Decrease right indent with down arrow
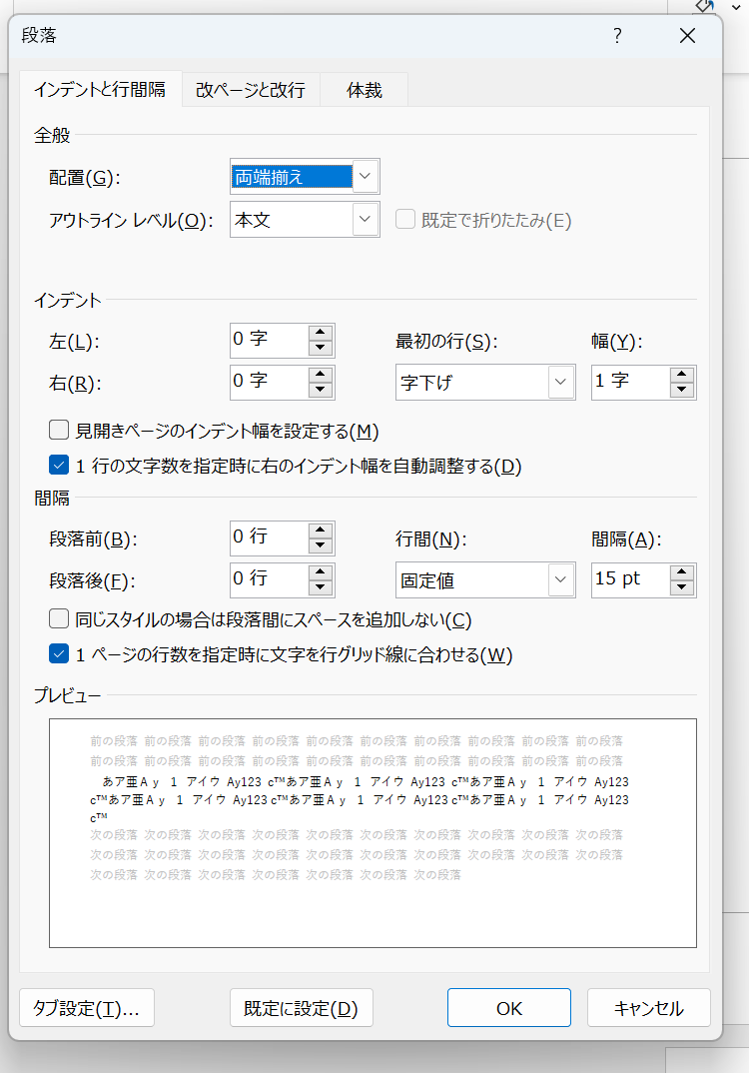The width and height of the screenshot is (749, 1073). pos(321,390)
